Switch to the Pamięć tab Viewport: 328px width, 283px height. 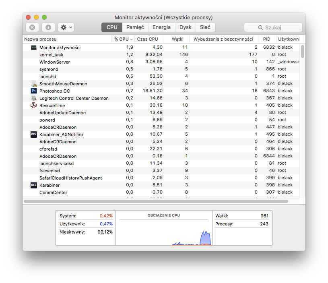click(x=135, y=27)
